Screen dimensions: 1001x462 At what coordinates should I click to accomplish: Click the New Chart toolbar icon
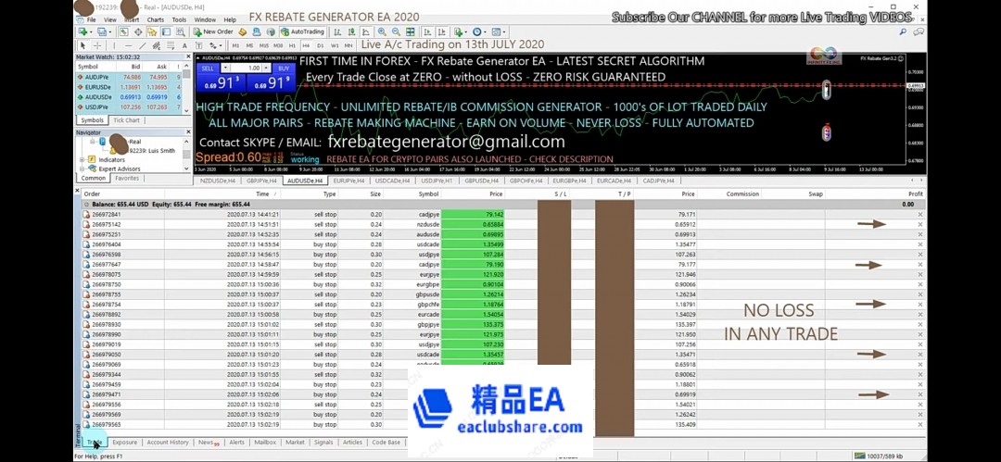coord(83,31)
